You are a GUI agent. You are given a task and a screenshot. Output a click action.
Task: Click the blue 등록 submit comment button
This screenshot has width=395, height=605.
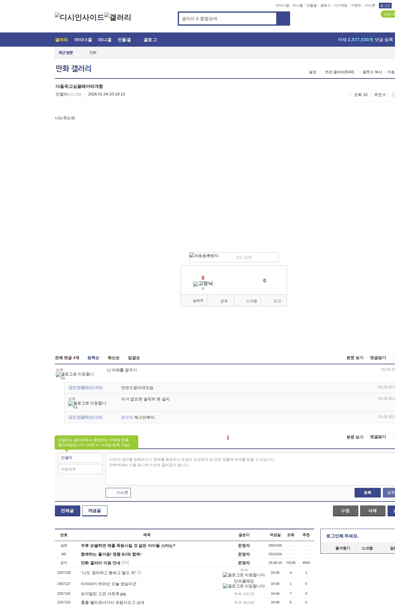(x=367, y=493)
